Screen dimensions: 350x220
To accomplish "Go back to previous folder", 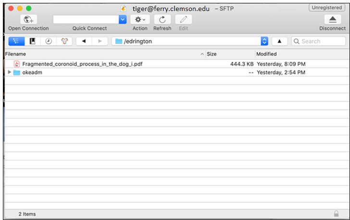I will pyautogui.click(x=84, y=41).
